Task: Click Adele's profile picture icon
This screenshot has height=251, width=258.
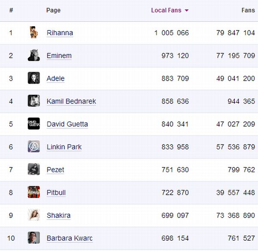Action: [34, 78]
